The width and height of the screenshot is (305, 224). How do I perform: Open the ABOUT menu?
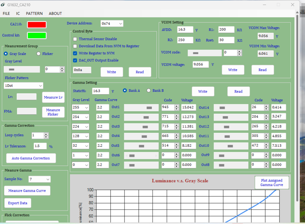pos(55,13)
